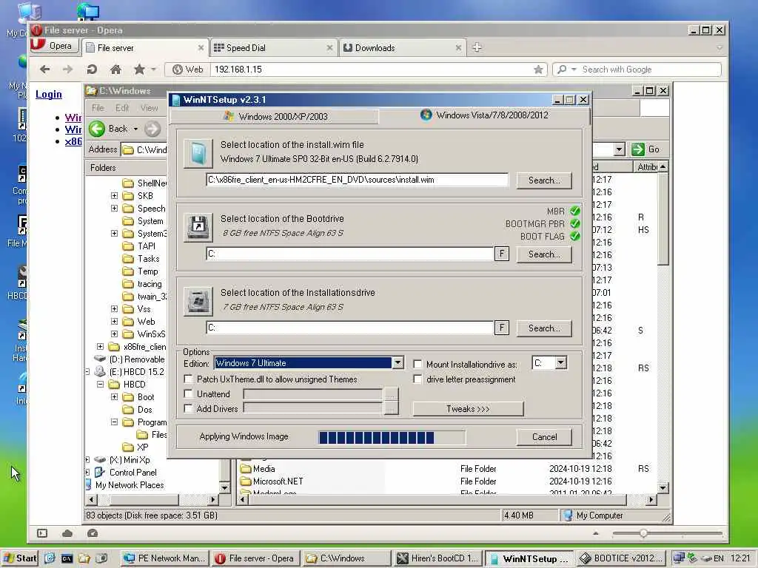Toggle drive letter preassignment checkbox

[417, 379]
